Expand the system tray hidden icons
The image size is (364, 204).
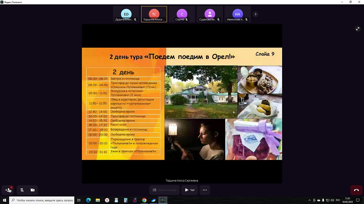point(310,200)
